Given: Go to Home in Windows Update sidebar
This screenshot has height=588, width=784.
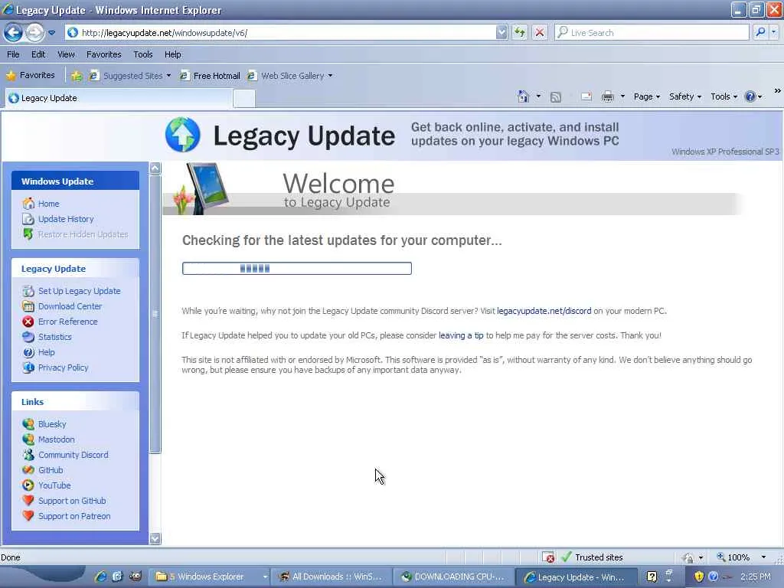Looking at the screenshot, I should [x=48, y=204].
